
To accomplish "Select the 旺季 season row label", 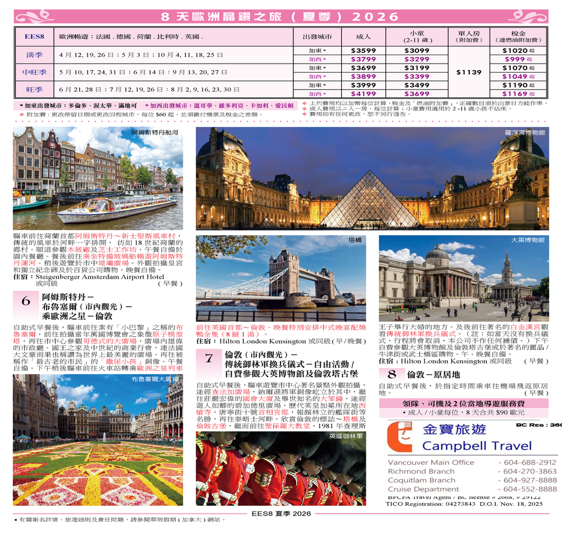I will (34, 89).
